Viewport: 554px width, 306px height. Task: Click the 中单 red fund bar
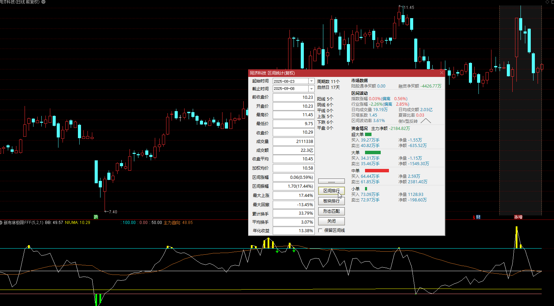tap(377, 171)
